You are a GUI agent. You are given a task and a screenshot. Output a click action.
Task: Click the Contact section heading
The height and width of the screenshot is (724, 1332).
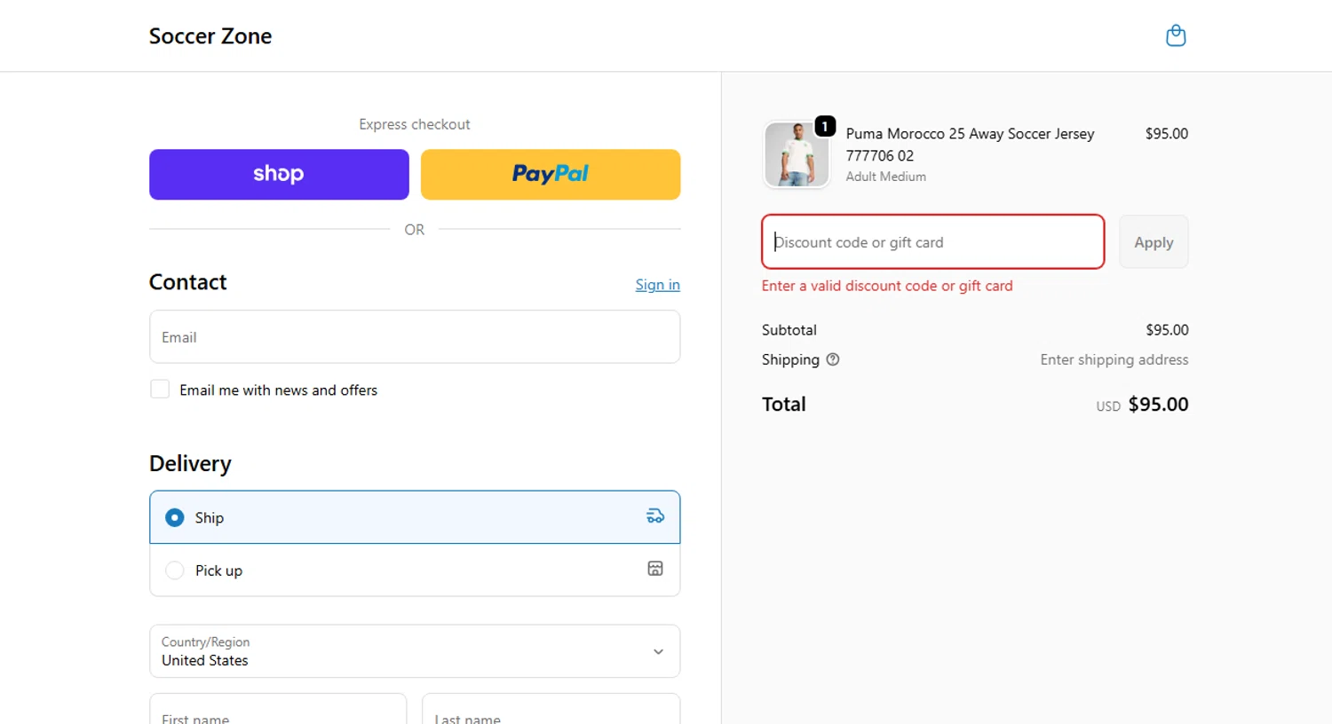(x=188, y=282)
